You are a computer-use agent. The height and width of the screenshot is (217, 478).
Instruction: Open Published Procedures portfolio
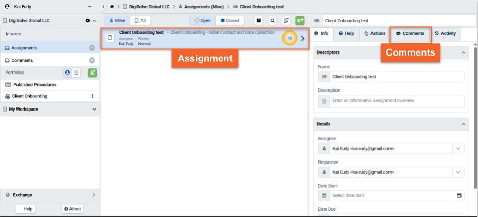click(x=50, y=85)
